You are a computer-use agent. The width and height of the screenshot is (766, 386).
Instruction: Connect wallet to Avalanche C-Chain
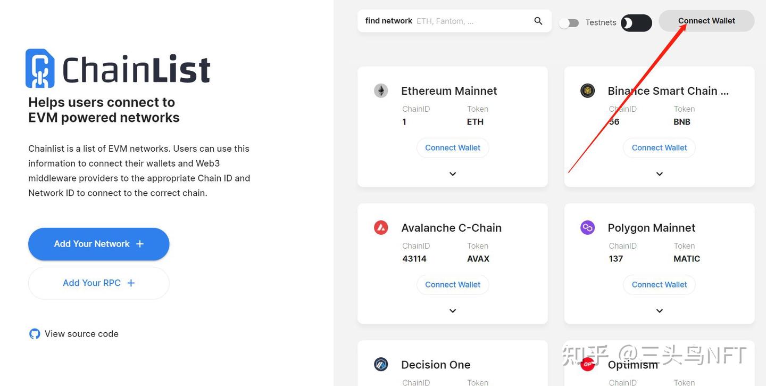(x=453, y=285)
